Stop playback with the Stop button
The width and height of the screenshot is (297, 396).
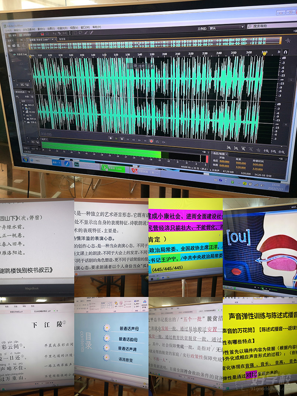pyautogui.click(x=111, y=139)
